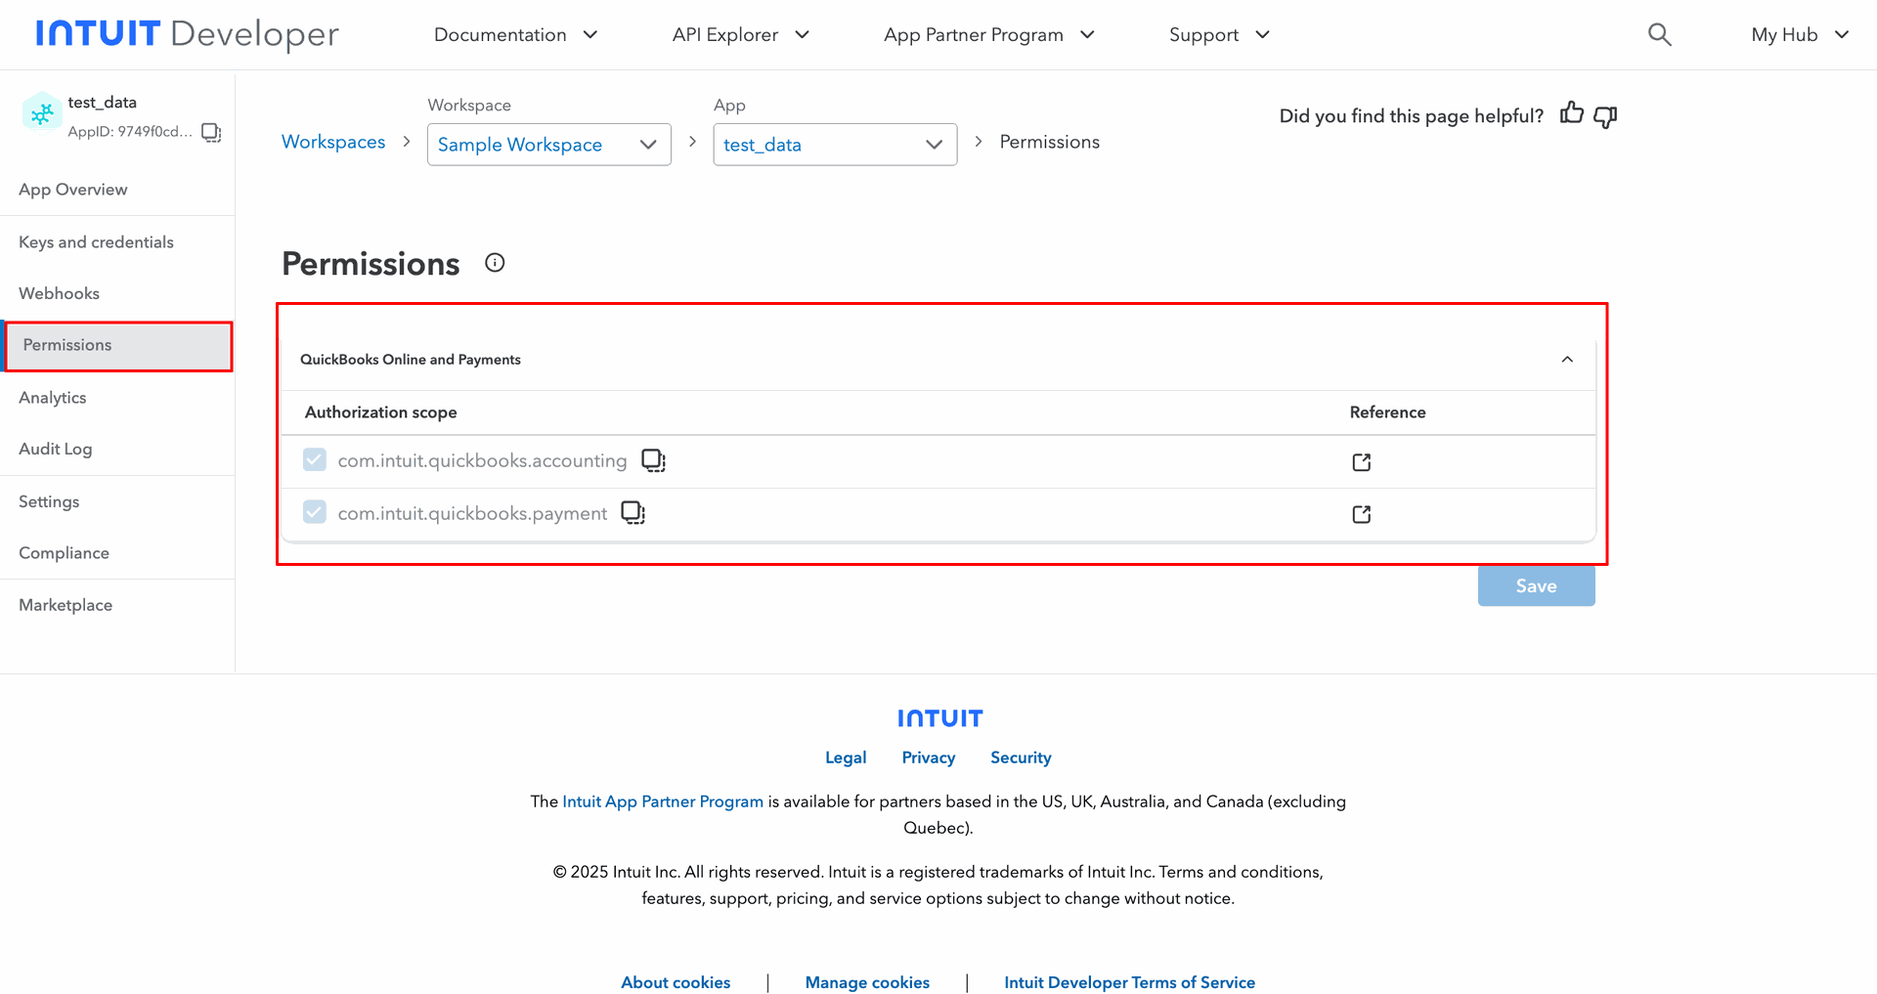The height and width of the screenshot is (994, 1877).
Task: Expand the My Hub menu
Action: click(1799, 35)
